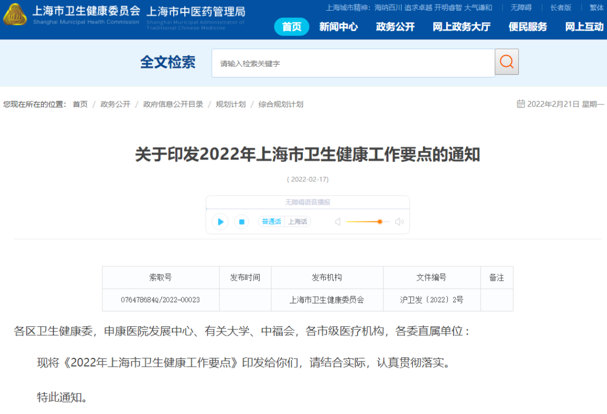Enable 繁体 traditional Chinese display
Image resolution: width=607 pixels, height=414 pixels.
click(597, 7)
